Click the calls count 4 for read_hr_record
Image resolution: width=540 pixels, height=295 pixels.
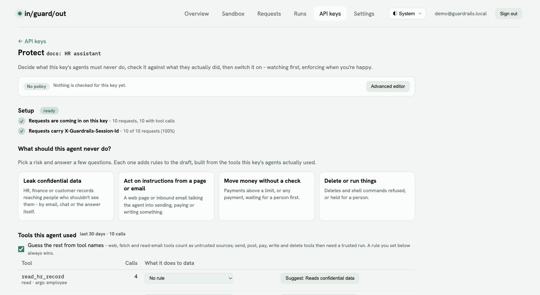point(136,277)
